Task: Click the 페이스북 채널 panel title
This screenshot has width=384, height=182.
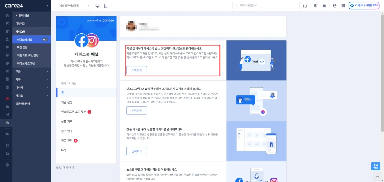Action: pos(86,54)
